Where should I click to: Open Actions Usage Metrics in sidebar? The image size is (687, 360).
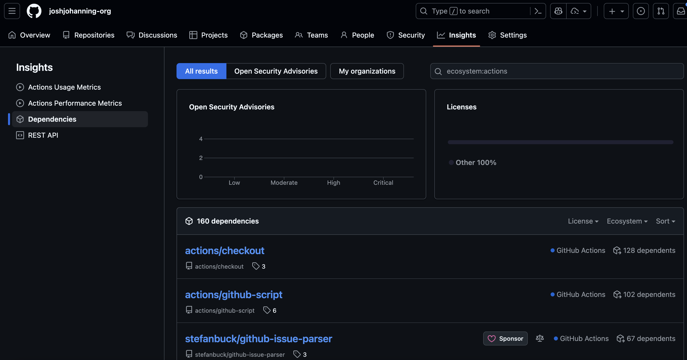coord(80,87)
